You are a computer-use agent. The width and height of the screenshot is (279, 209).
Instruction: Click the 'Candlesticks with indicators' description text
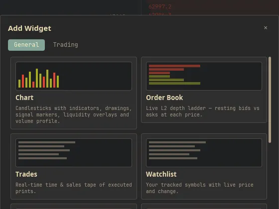pos(74,114)
